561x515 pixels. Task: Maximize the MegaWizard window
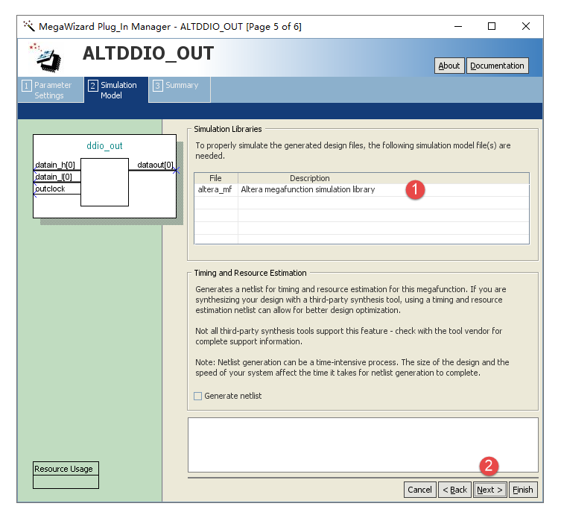(x=492, y=27)
